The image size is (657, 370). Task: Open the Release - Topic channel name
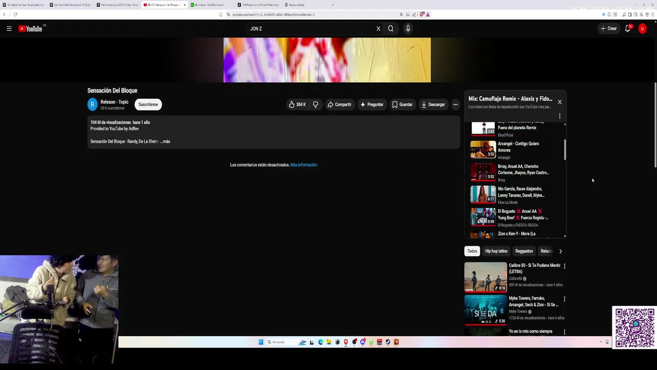[114, 102]
